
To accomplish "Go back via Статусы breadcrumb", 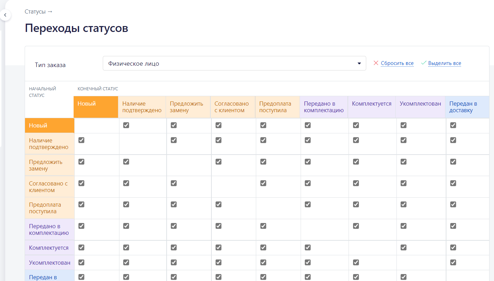I will coord(35,11).
